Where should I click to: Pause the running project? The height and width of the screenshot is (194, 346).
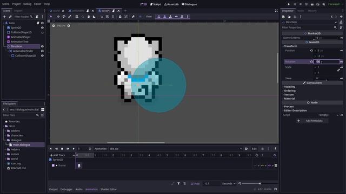point(295,4)
